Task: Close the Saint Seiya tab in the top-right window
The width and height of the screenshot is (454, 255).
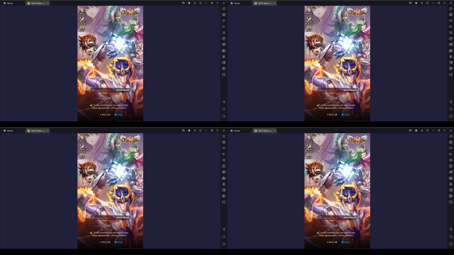Action: [275, 3]
